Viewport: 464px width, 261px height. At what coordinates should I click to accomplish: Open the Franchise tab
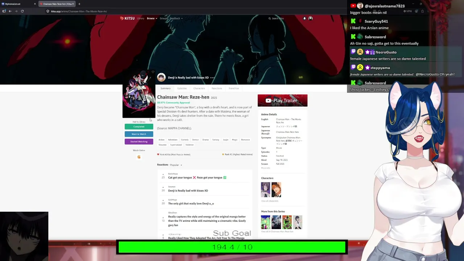click(x=234, y=88)
